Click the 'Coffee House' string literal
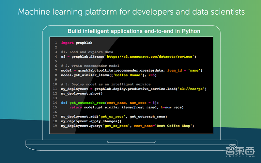Viewport: 261px width, 163px height. [126, 75]
